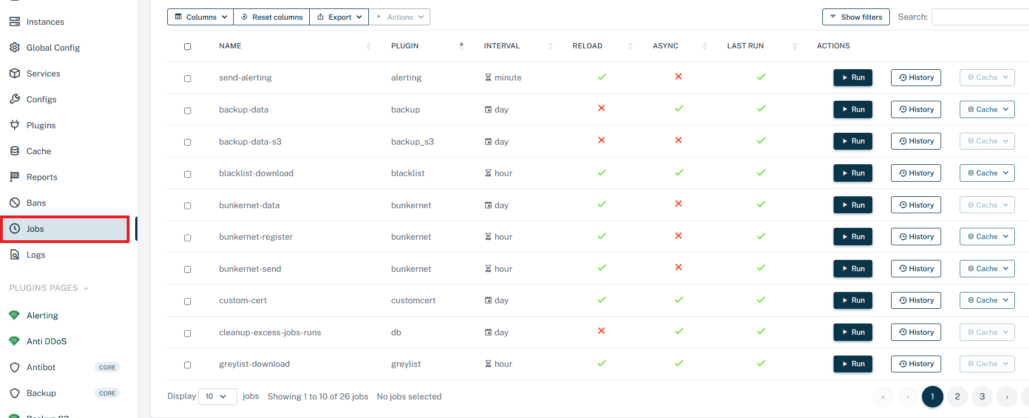Go to Instances in the sidebar
The height and width of the screenshot is (418, 1029).
pyautogui.click(x=45, y=22)
